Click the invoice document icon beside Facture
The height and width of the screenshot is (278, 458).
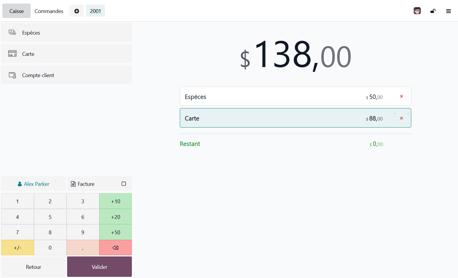coord(73,183)
